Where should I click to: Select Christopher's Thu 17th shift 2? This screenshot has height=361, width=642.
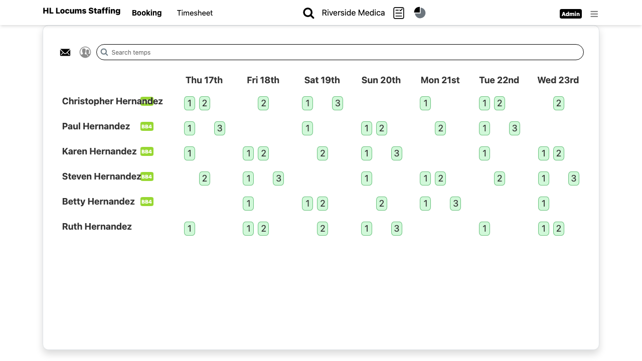pyautogui.click(x=205, y=103)
